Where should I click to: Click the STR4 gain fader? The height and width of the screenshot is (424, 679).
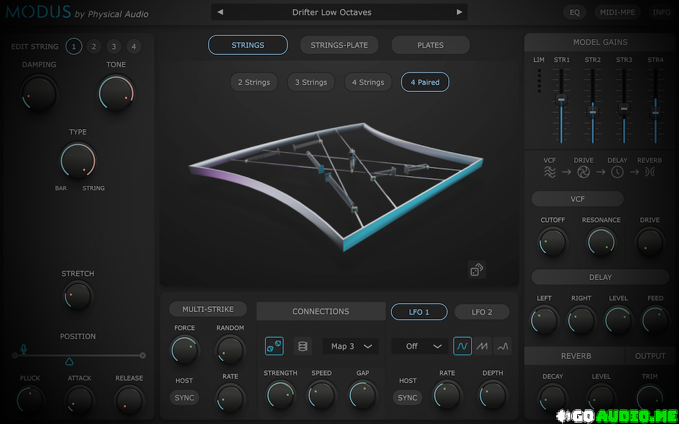coord(655,112)
